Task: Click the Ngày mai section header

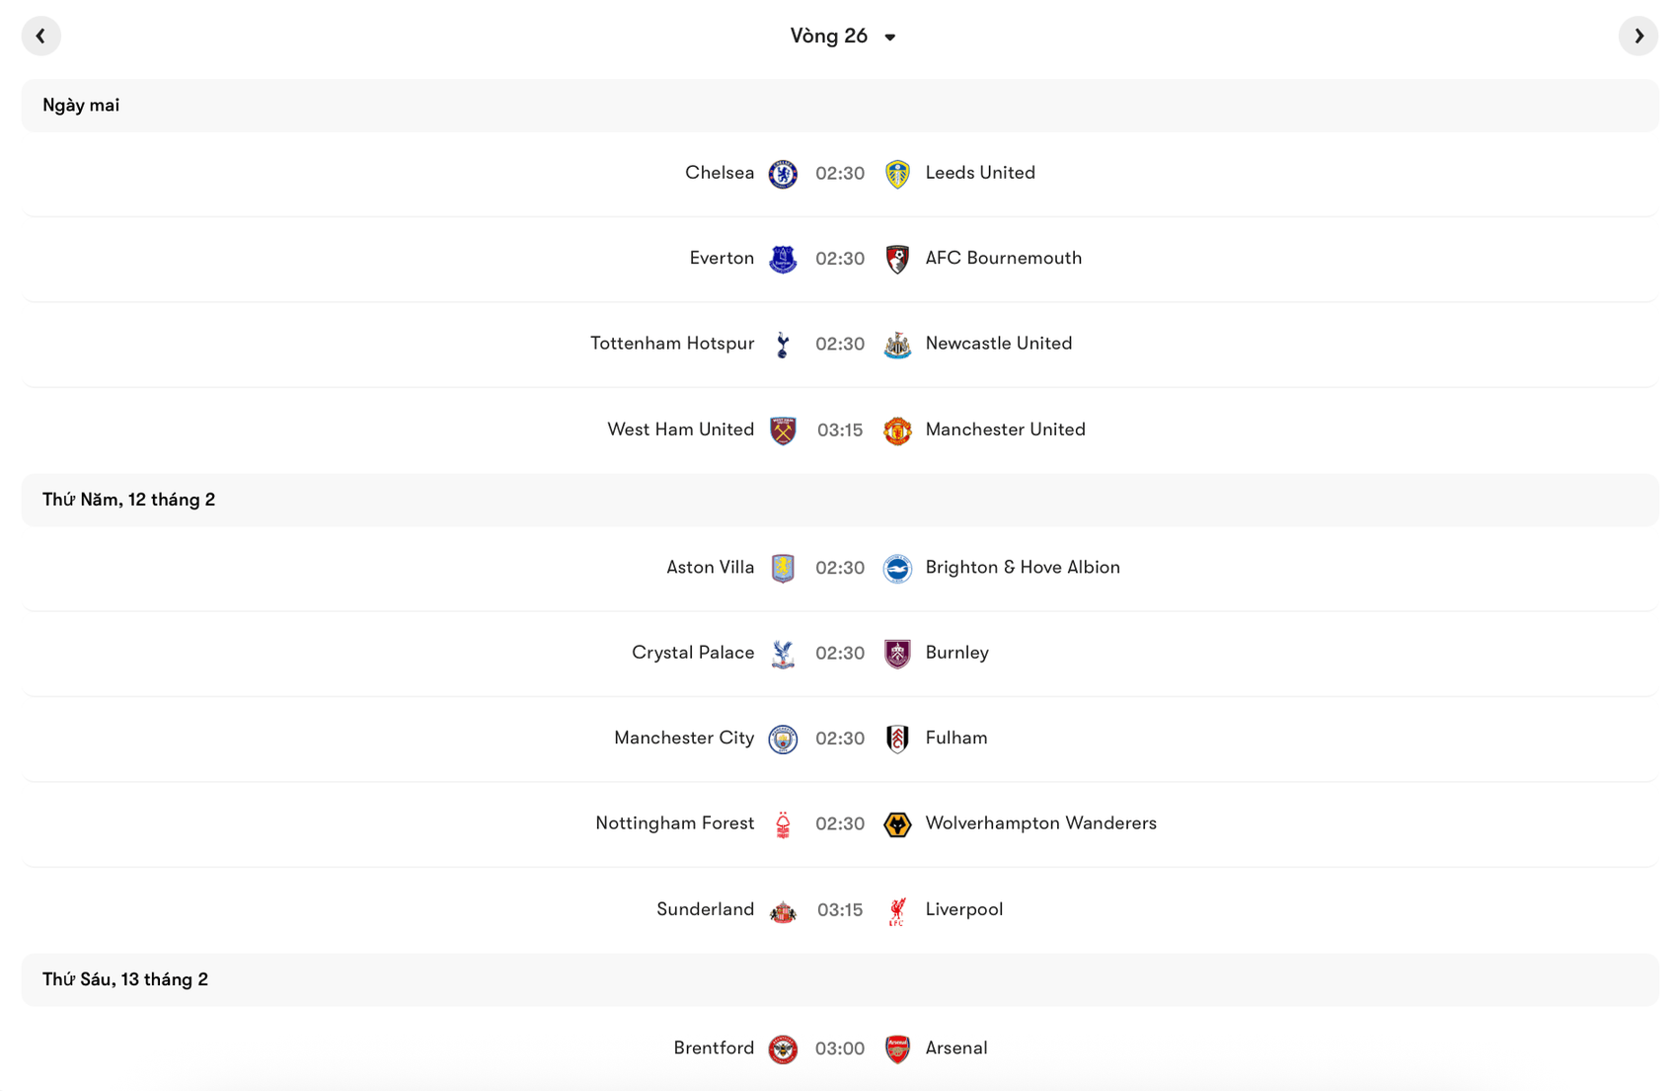Action: 80,105
